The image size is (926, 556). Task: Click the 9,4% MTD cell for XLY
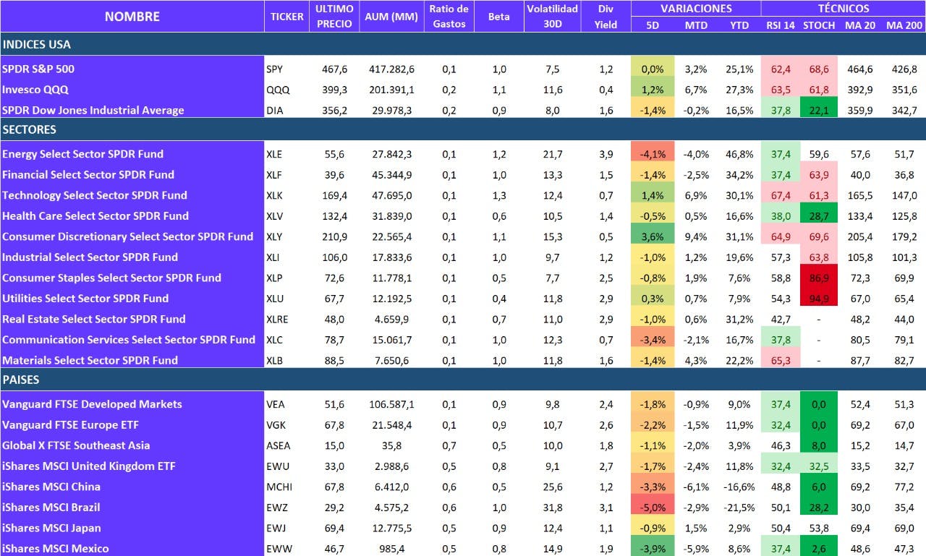pos(697,236)
